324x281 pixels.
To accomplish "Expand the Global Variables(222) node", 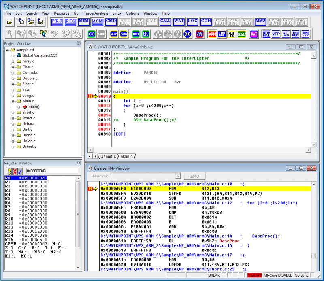I will [13, 56].
